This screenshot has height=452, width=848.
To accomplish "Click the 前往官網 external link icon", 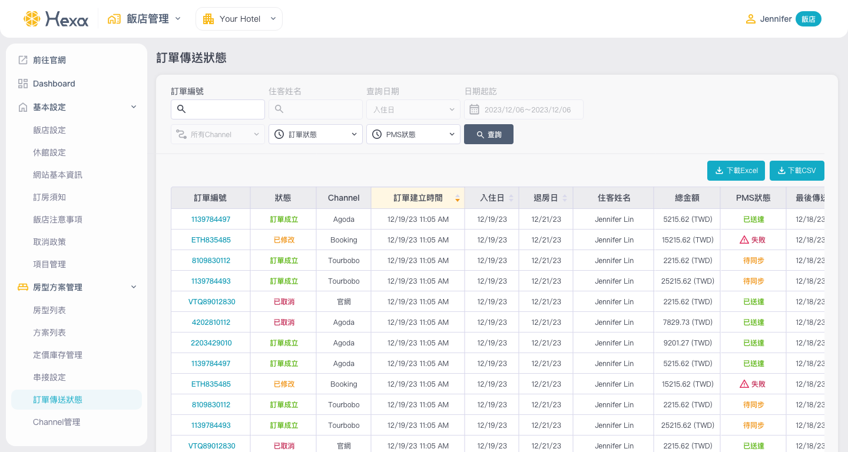I will pos(23,60).
